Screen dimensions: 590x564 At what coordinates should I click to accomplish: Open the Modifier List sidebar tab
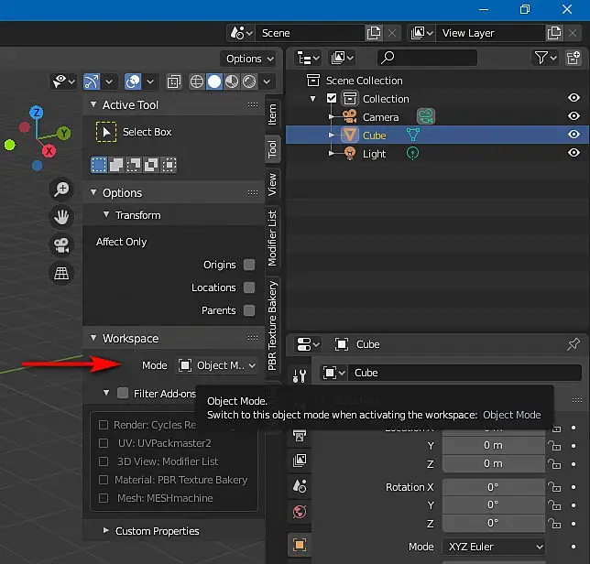click(272, 238)
